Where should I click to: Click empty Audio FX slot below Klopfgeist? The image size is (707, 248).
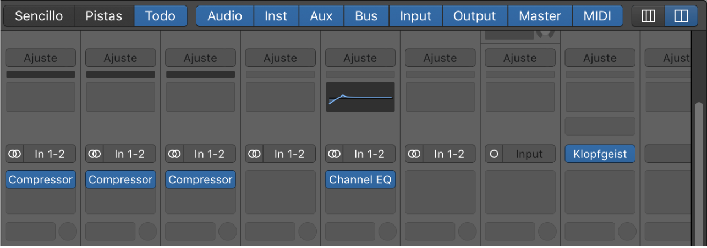pos(600,192)
